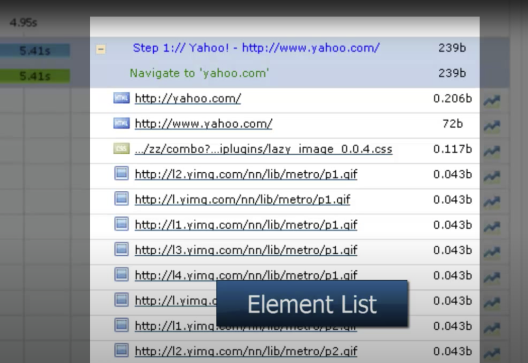Open the http://l2.yimg.com/nn/lib/metro/p1.gif link

pyautogui.click(x=246, y=174)
